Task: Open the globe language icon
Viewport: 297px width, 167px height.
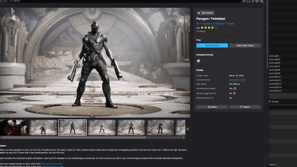Action: pyautogui.click(x=257, y=1)
